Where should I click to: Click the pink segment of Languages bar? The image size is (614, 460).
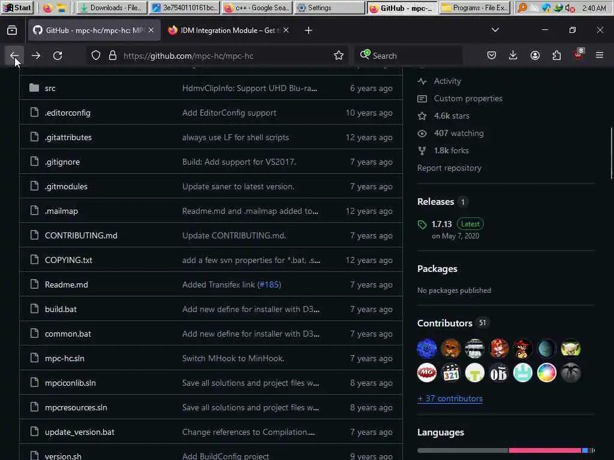point(544,450)
